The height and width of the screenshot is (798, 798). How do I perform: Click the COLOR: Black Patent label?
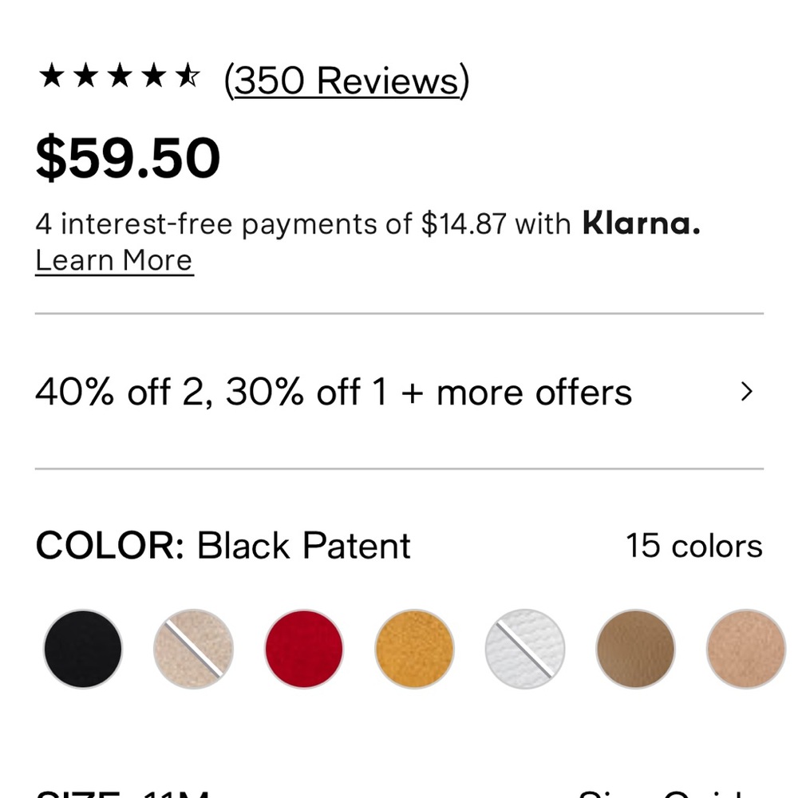pos(223,547)
